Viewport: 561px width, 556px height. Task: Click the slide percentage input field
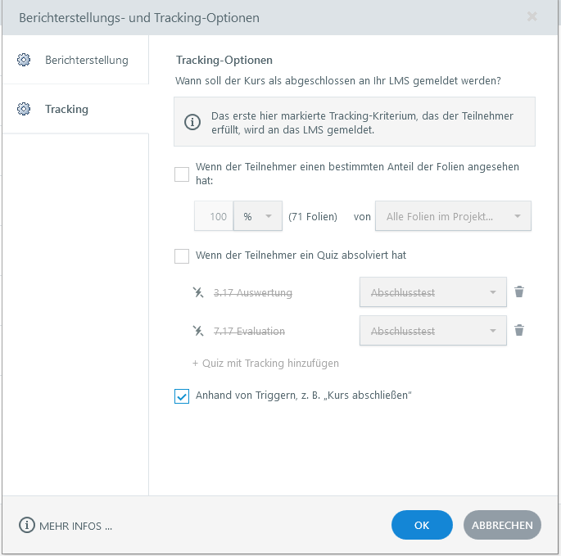coord(215,217)
